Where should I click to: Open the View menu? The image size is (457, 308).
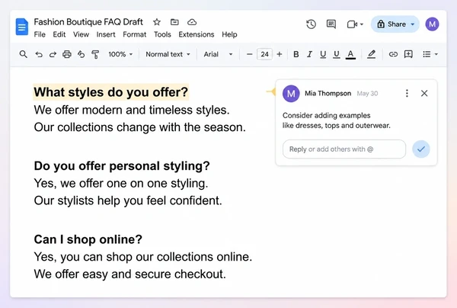point(81,34)
